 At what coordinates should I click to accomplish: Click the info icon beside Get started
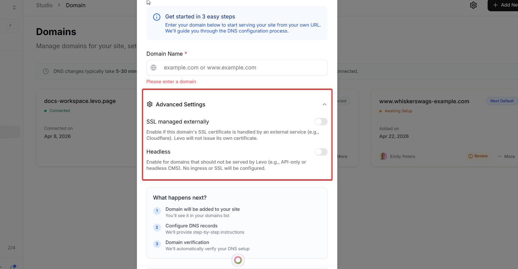click(x=157, y=17)
